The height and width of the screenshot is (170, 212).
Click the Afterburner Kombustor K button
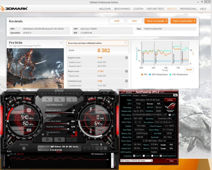click(x=47, y=99)
